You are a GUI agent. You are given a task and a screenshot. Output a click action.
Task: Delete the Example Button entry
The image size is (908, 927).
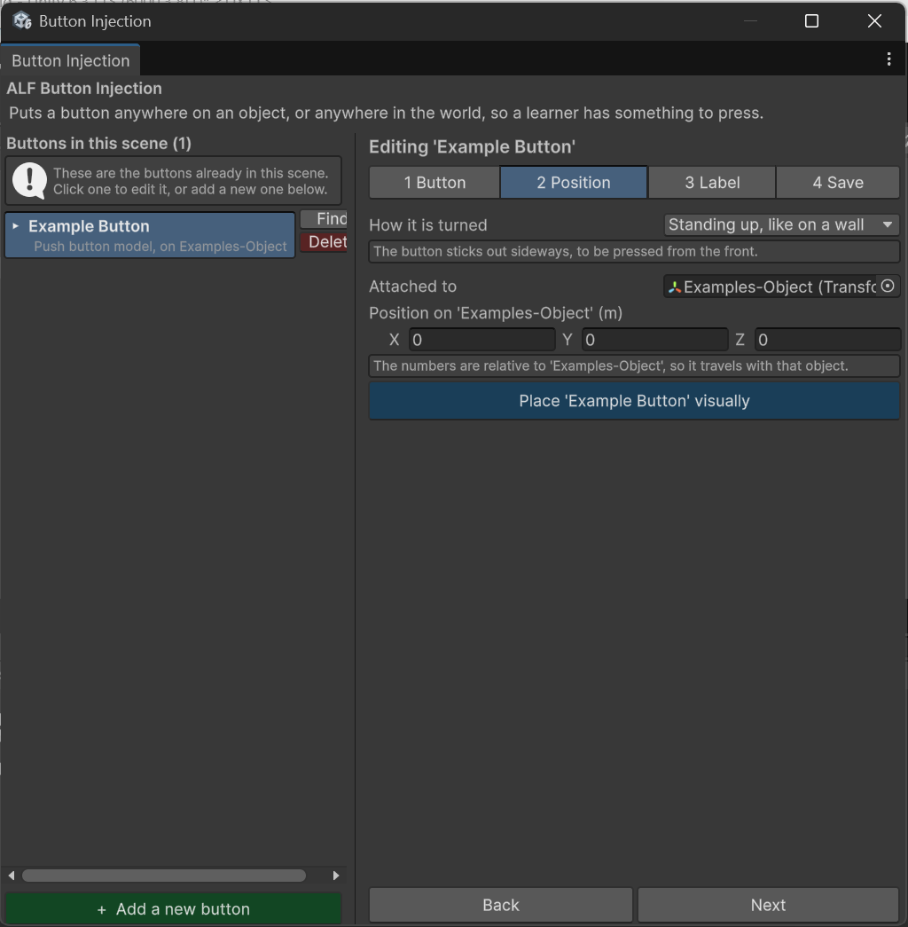324,242
